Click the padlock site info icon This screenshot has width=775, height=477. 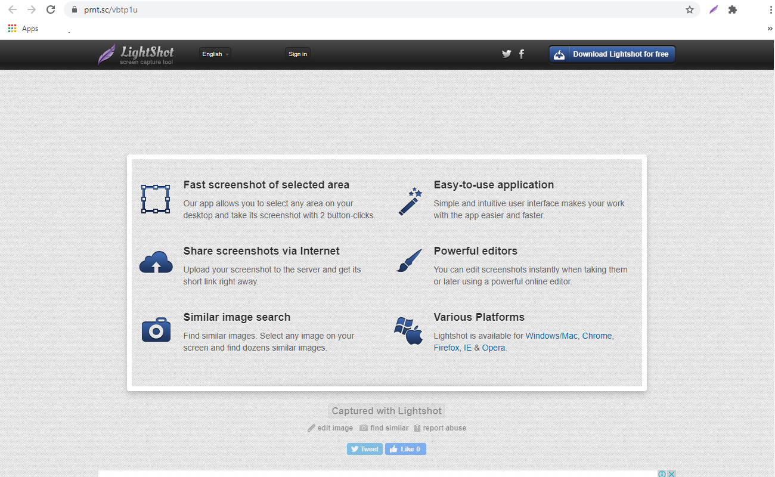click(75, 10)
